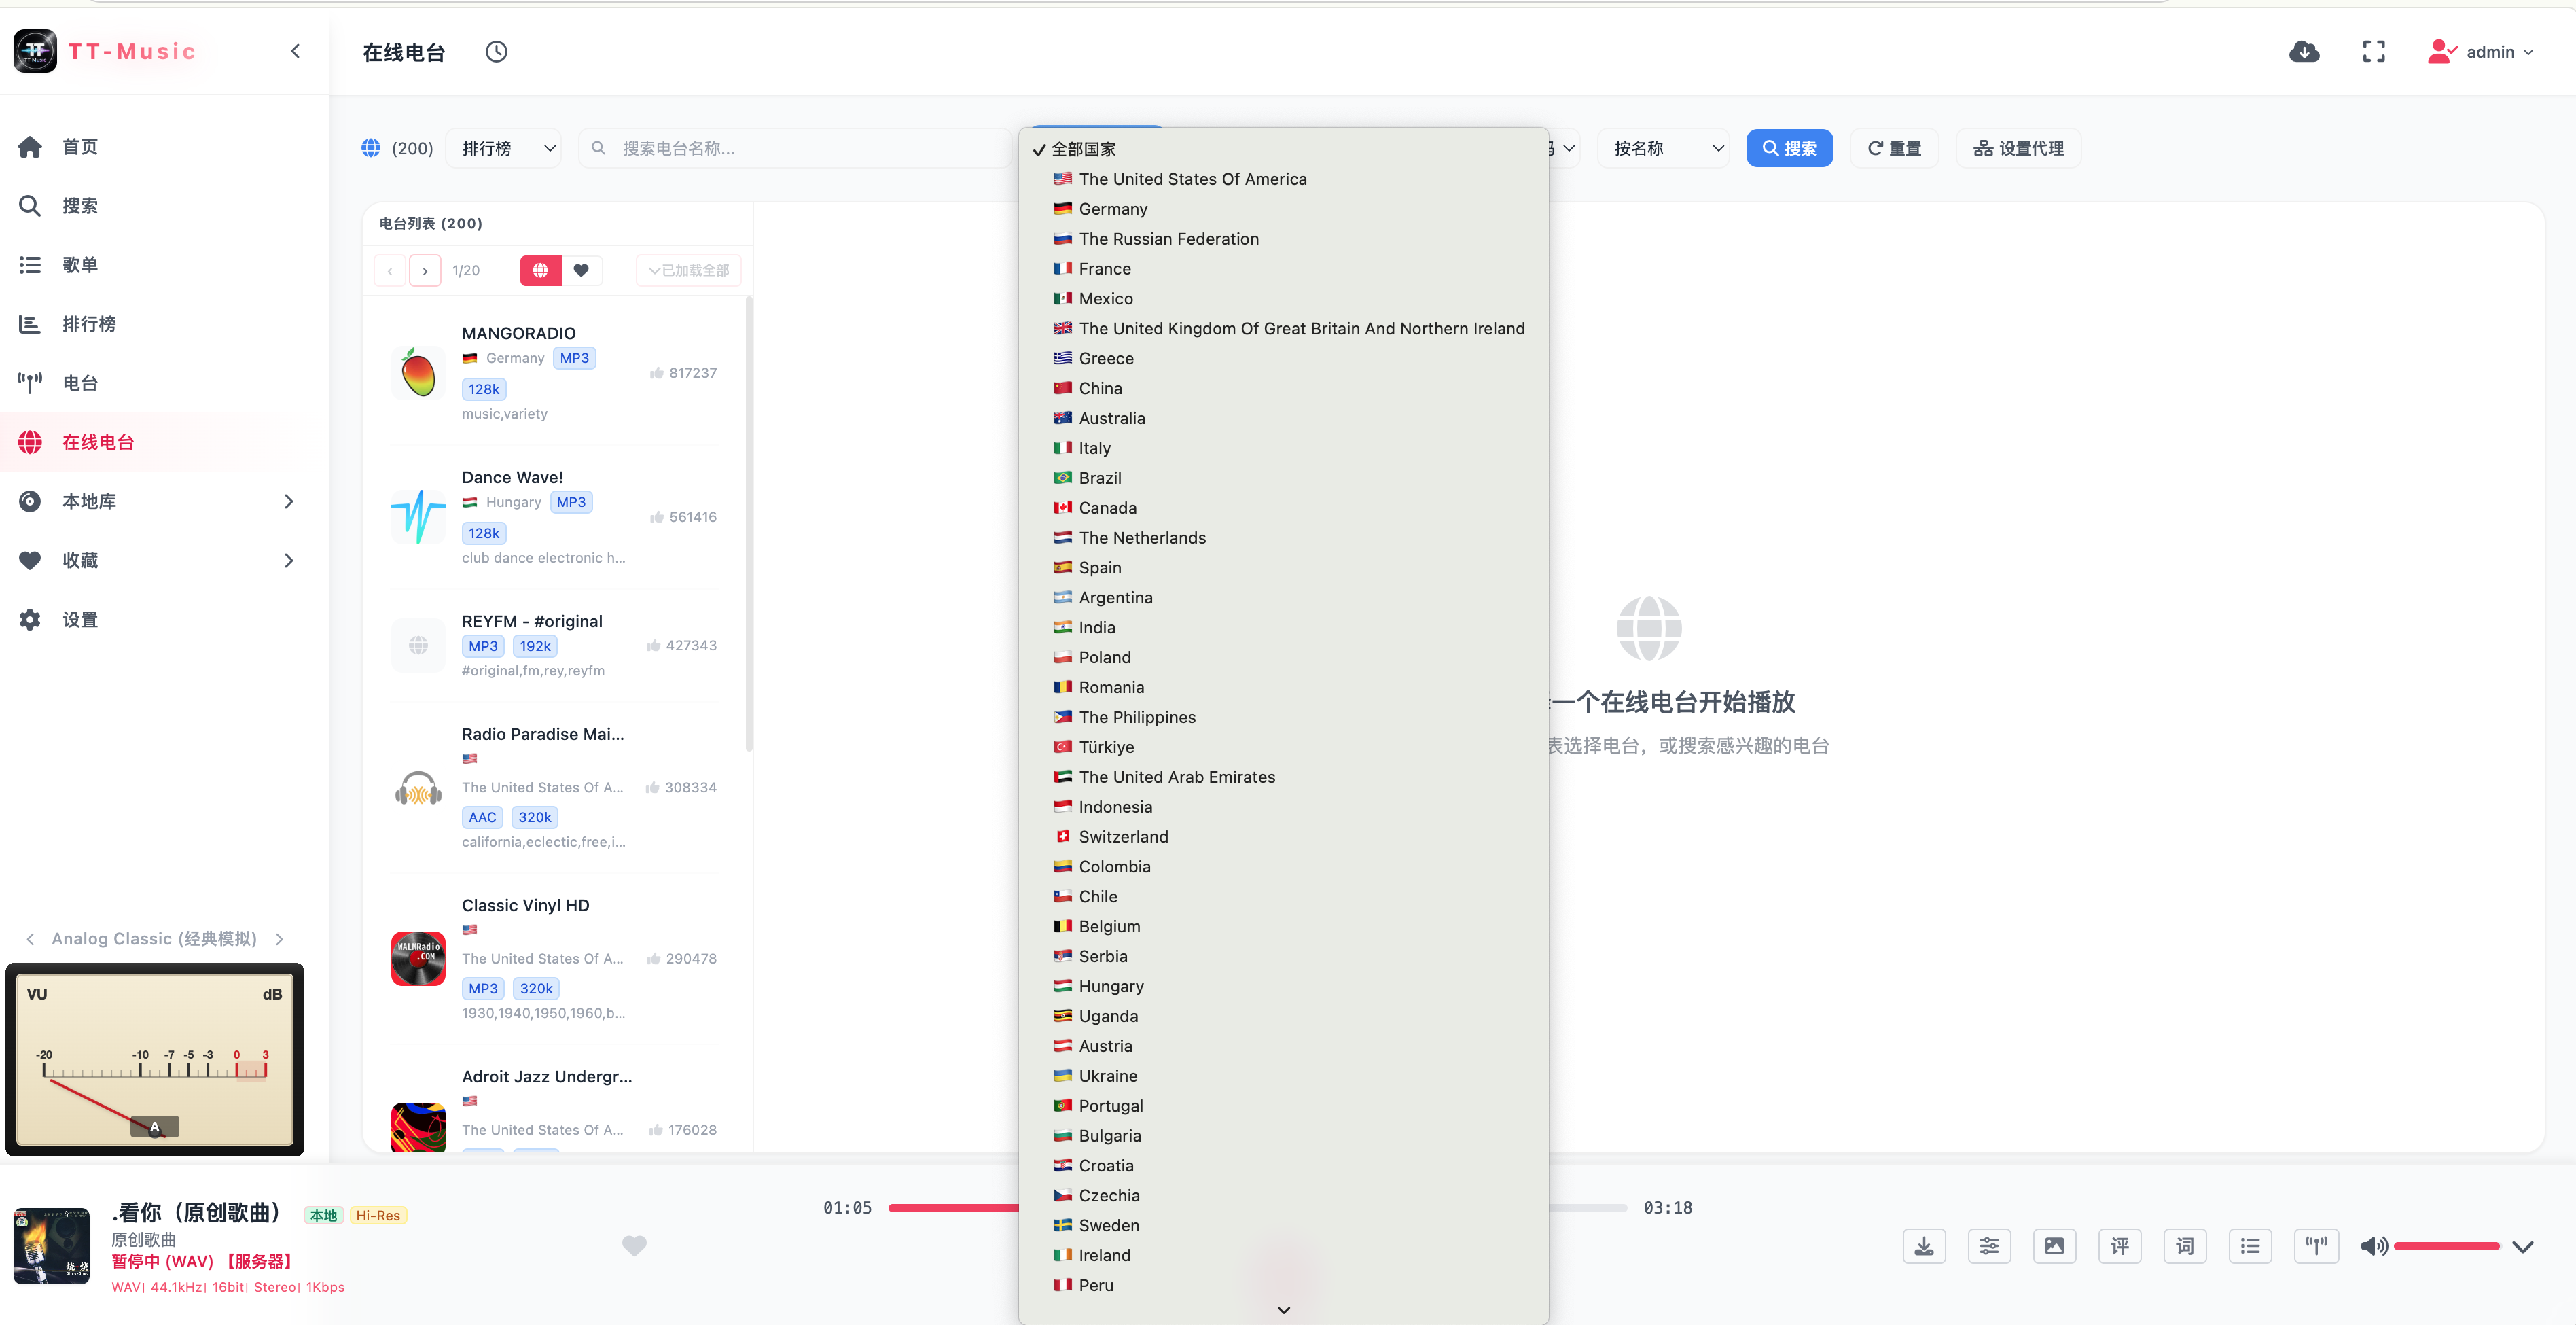
Task: Open the 排行榜 filter dropdown
Action: (504, 148)
